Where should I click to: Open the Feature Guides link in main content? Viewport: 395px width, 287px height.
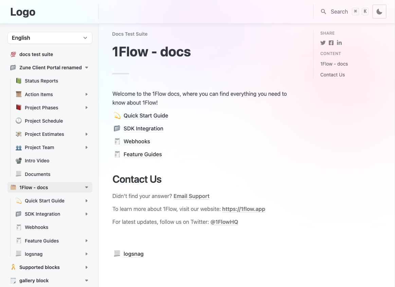coord(143,154)
